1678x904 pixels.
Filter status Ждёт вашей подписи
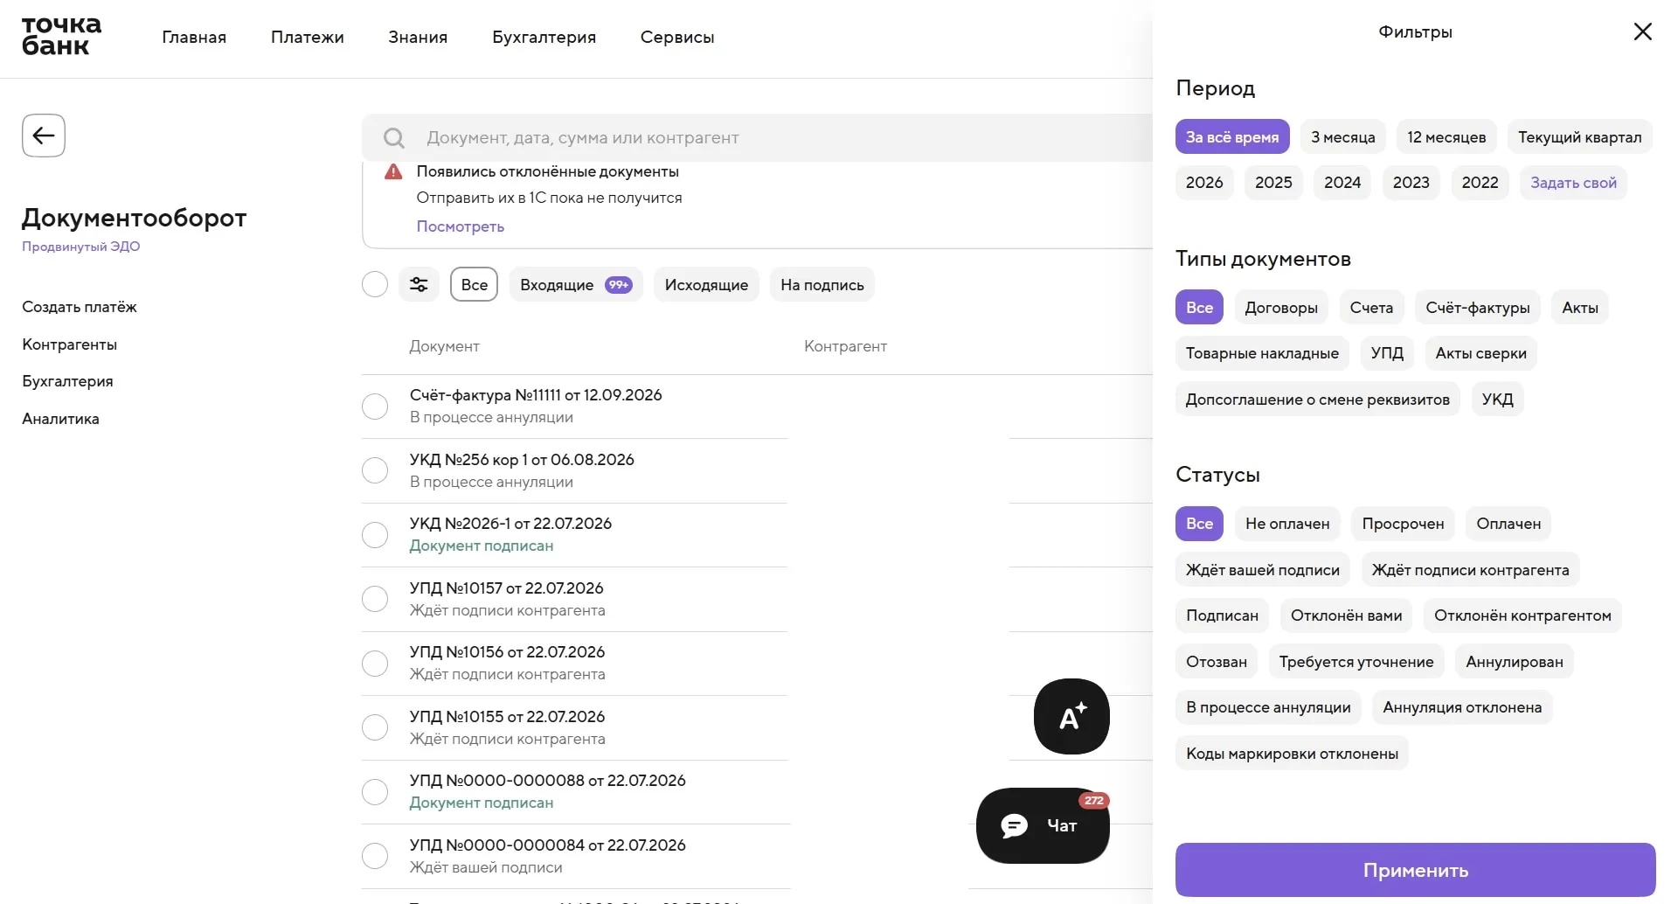(x=1263, y=569)
